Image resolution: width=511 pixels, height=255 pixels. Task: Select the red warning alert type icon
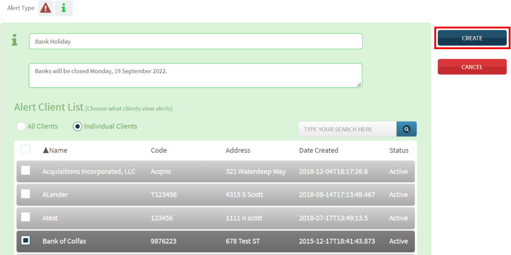45,8
